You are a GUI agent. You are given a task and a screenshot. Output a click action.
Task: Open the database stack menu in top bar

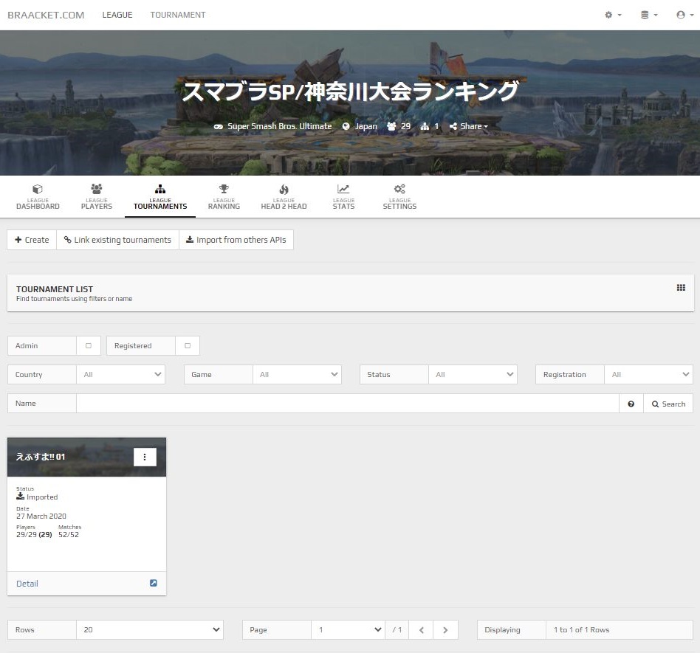(x=648, y=15)
